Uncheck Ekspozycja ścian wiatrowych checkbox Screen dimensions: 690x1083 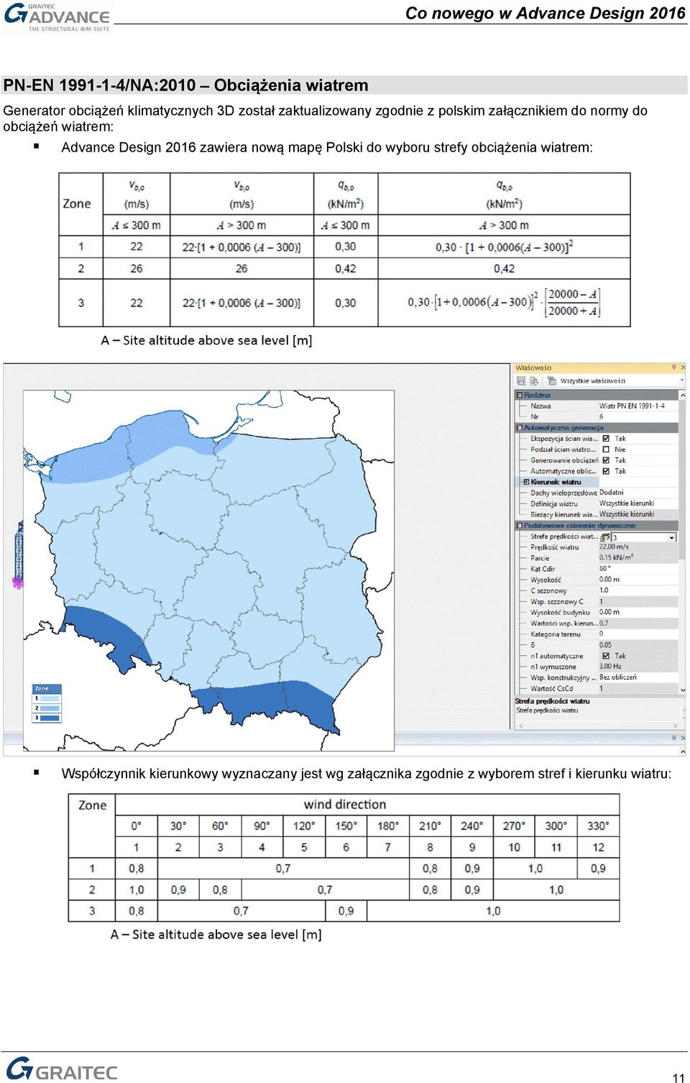606,439
